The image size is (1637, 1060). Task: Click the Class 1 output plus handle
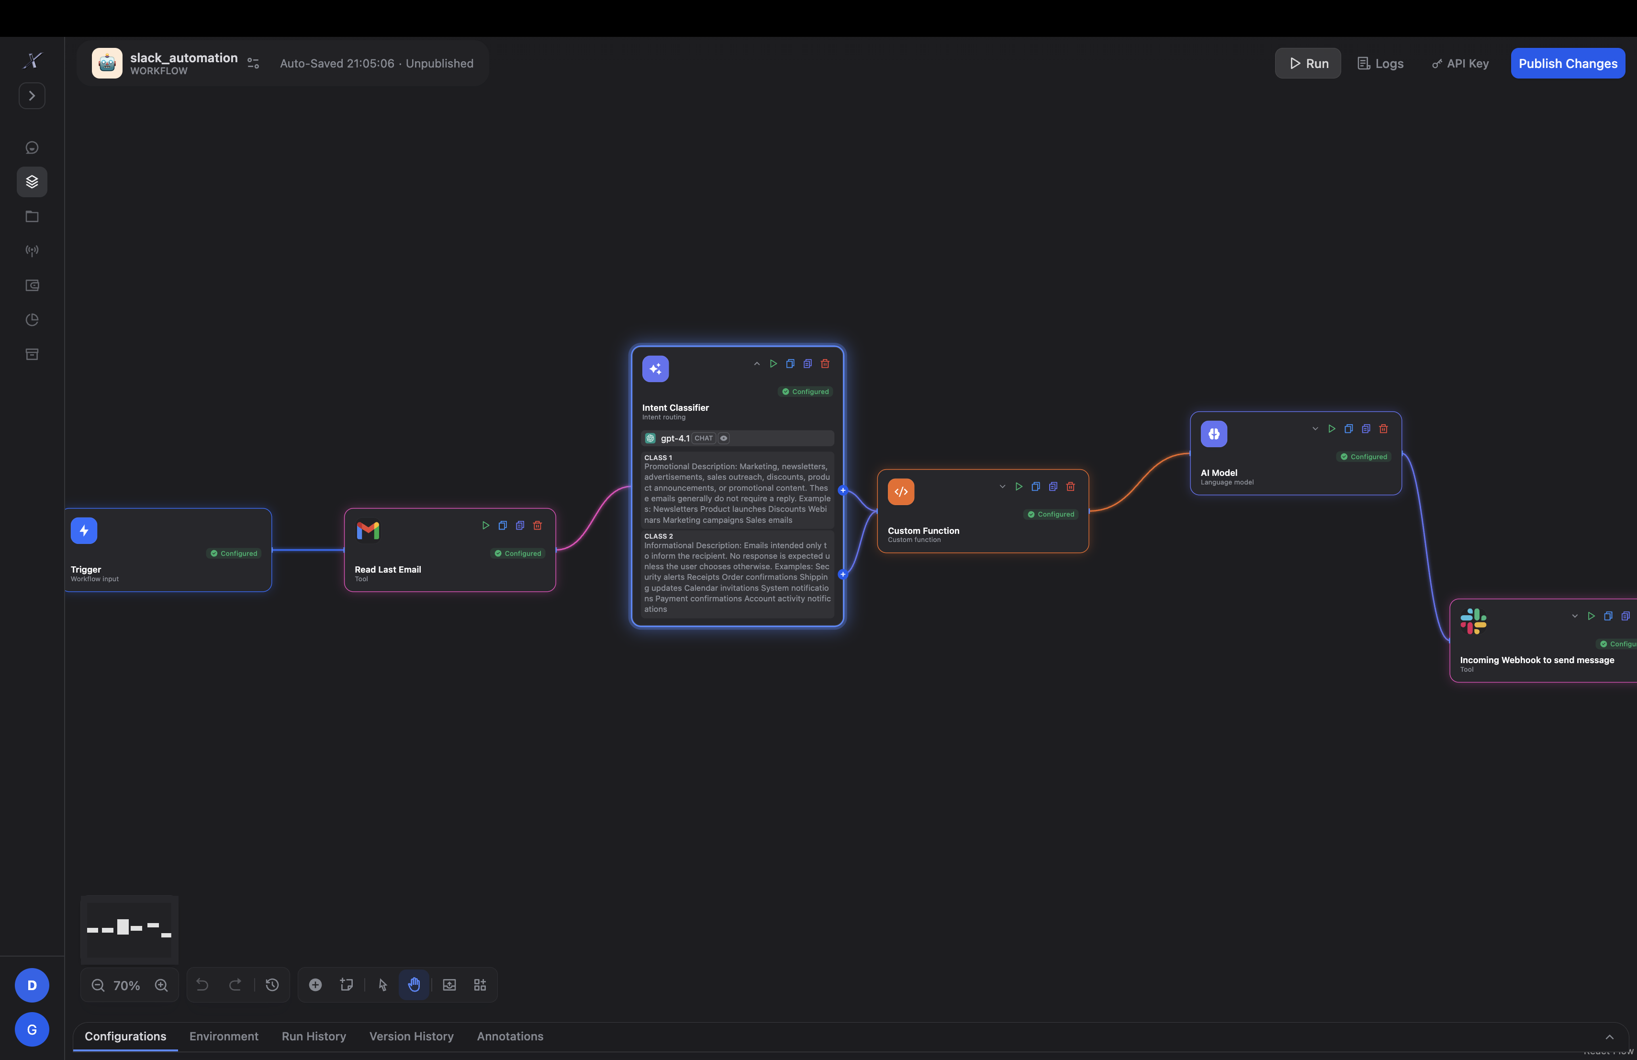(842, 490)
